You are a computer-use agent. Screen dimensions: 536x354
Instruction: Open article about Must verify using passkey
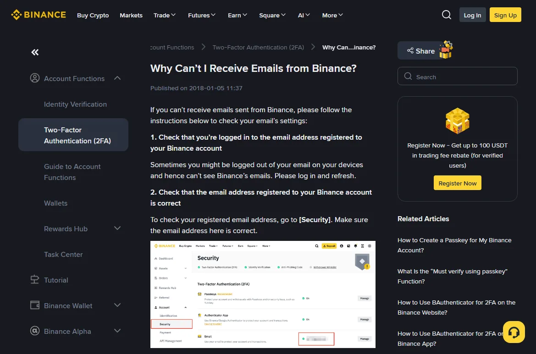coord(452,276)
